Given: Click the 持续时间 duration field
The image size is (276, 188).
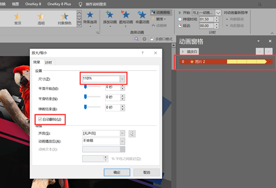Looking at the screenshot, I should 206,19.
